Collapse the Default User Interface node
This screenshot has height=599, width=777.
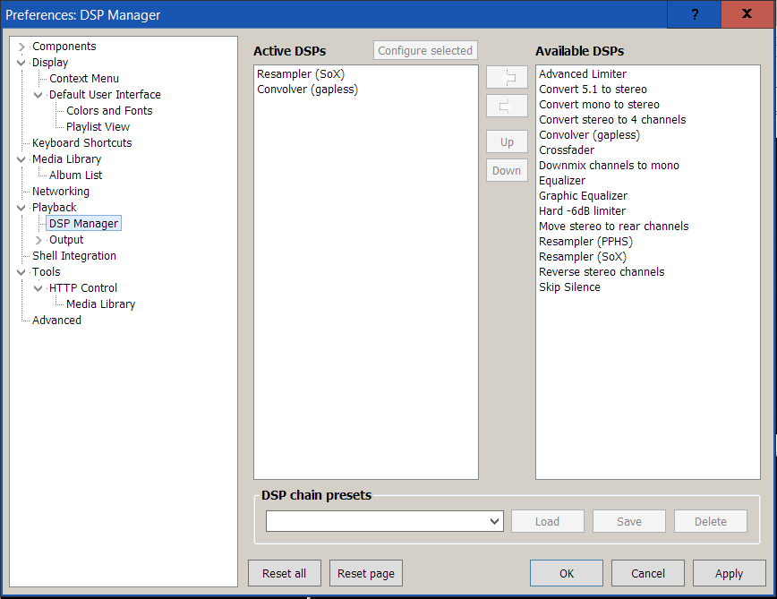pos(38,95)
